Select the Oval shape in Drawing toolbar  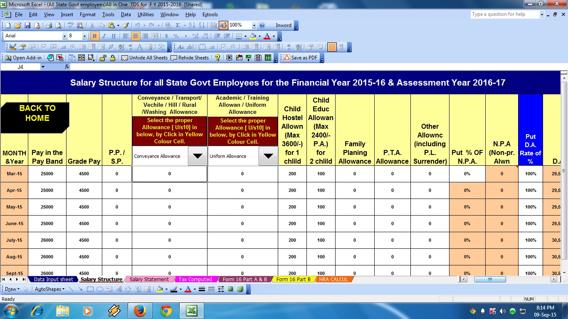pos(100,289)
